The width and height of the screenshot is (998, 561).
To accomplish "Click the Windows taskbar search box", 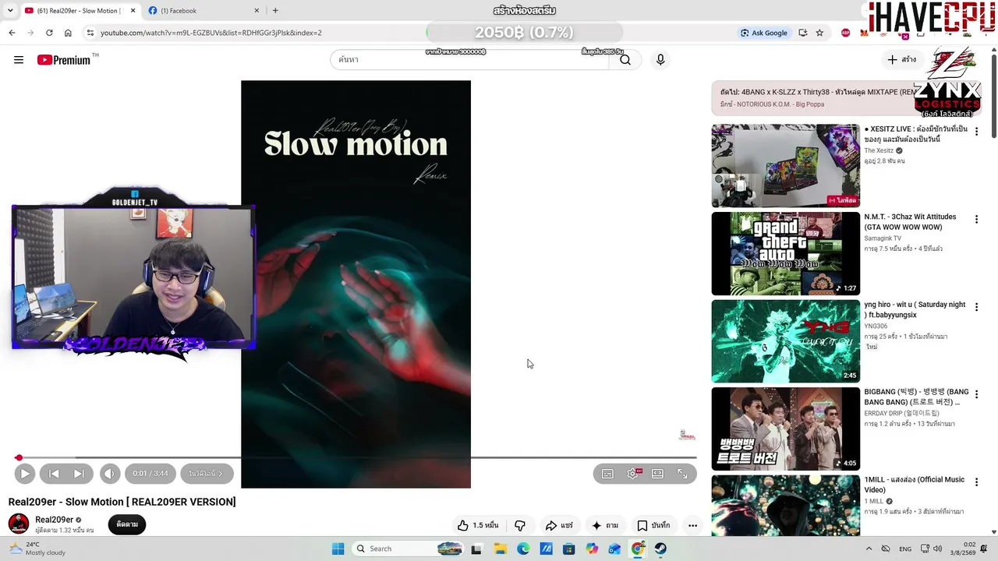I will tap(409, 549).
